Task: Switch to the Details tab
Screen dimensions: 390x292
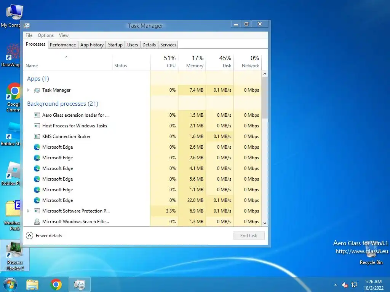Action: tap(149, 45)
